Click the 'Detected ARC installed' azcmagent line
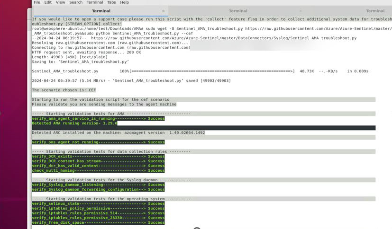This screenshot has height=229, width=392. [x=118, y=133]
